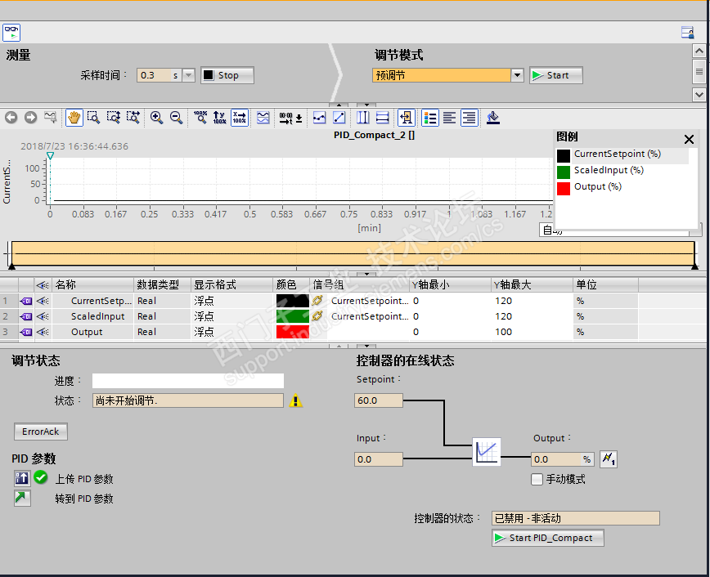The width and height of the screenshot is (710, 577).
Task: Toggle the legend display icon
Action: pyautogui.click(x=430, y=118)
